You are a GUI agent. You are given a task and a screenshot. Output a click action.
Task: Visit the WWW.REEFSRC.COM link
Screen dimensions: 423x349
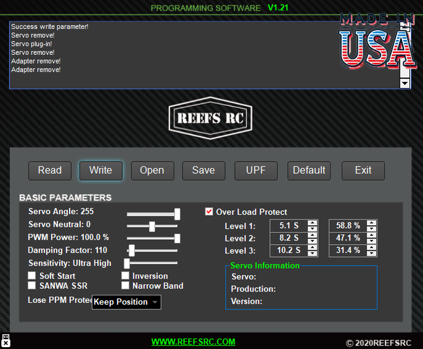point(193,342)
